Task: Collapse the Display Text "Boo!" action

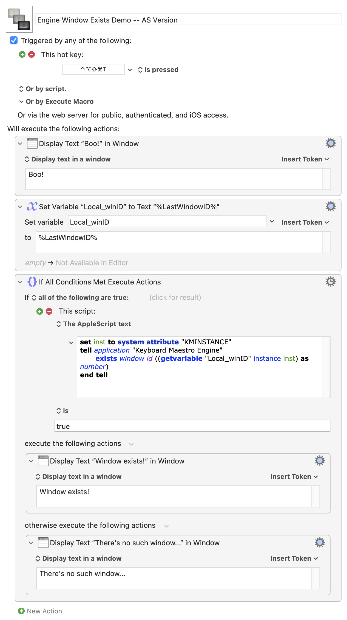Action: (x=20, y=144)
